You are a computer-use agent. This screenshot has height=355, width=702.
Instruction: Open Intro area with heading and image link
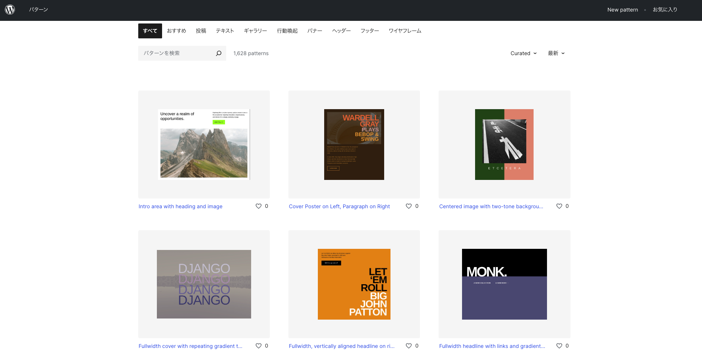click(180, 206)
